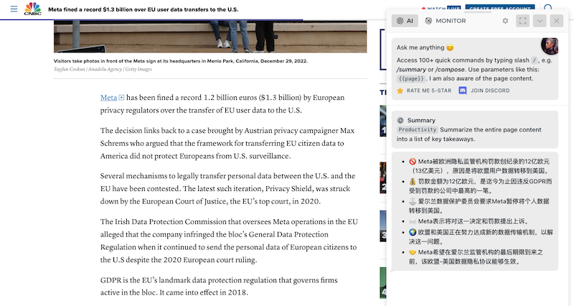Screen dimensions: 574x306
Task: Click the photo caption about Menlo Park
Action: pos(181,61)
